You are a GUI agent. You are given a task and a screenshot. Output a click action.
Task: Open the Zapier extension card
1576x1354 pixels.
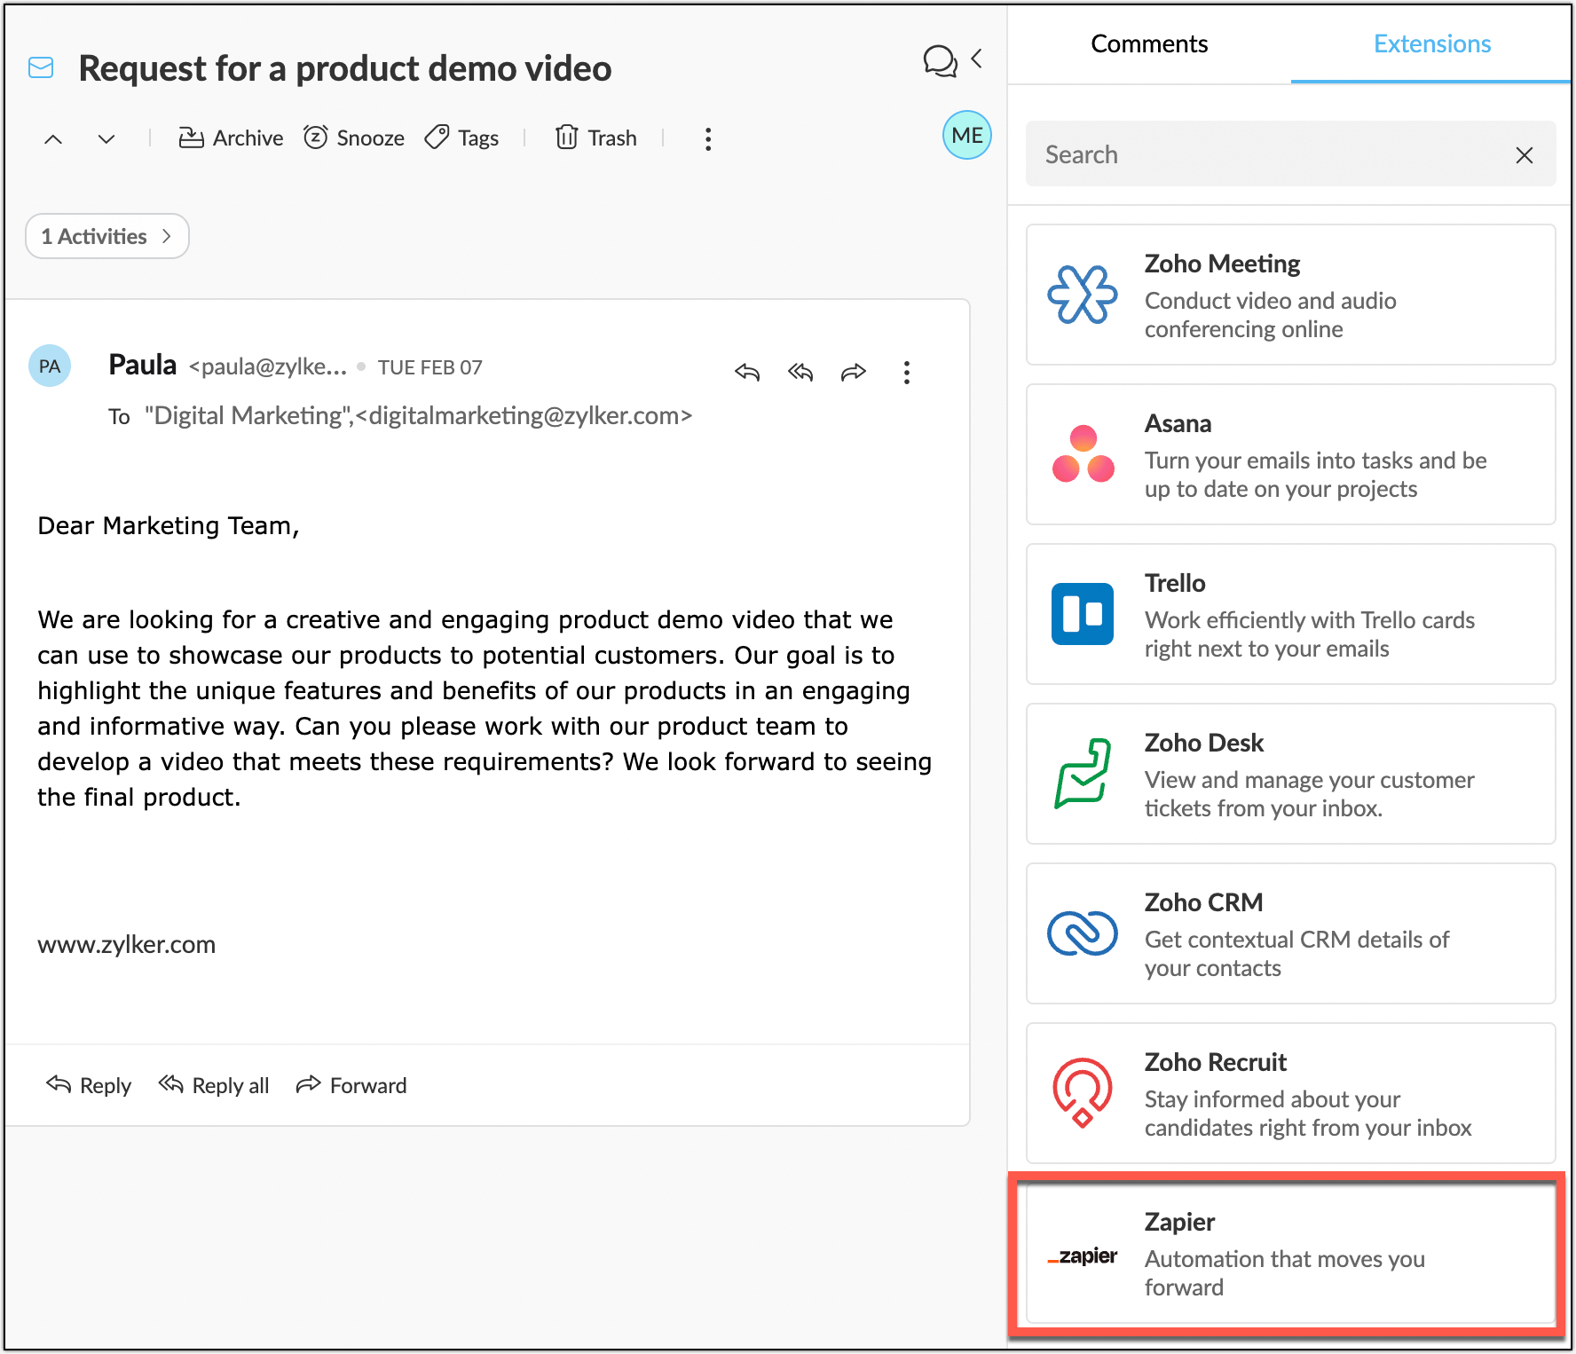[x=1289, y=1254]
